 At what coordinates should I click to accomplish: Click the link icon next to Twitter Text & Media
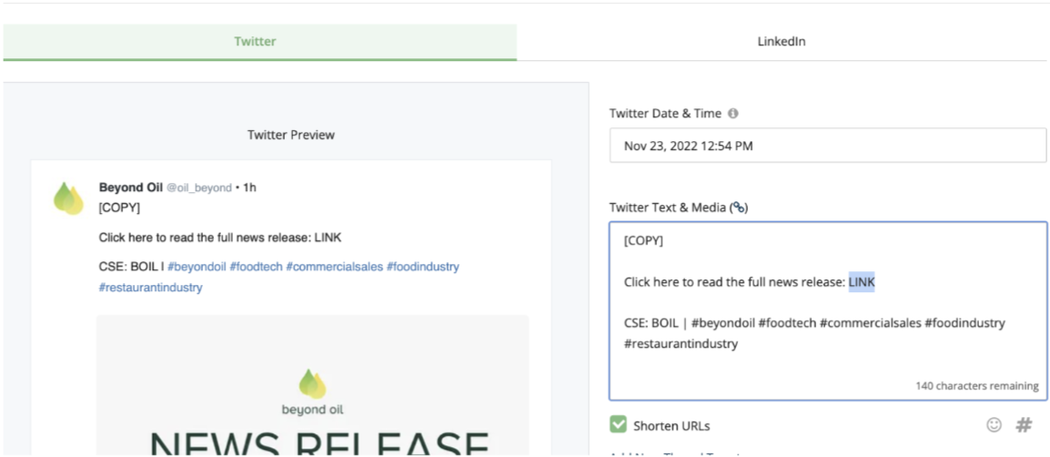coord(740,208)
